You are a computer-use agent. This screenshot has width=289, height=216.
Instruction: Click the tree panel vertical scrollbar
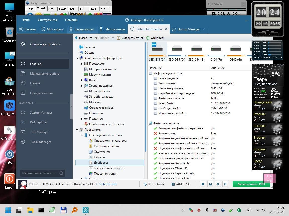(146, 97)
